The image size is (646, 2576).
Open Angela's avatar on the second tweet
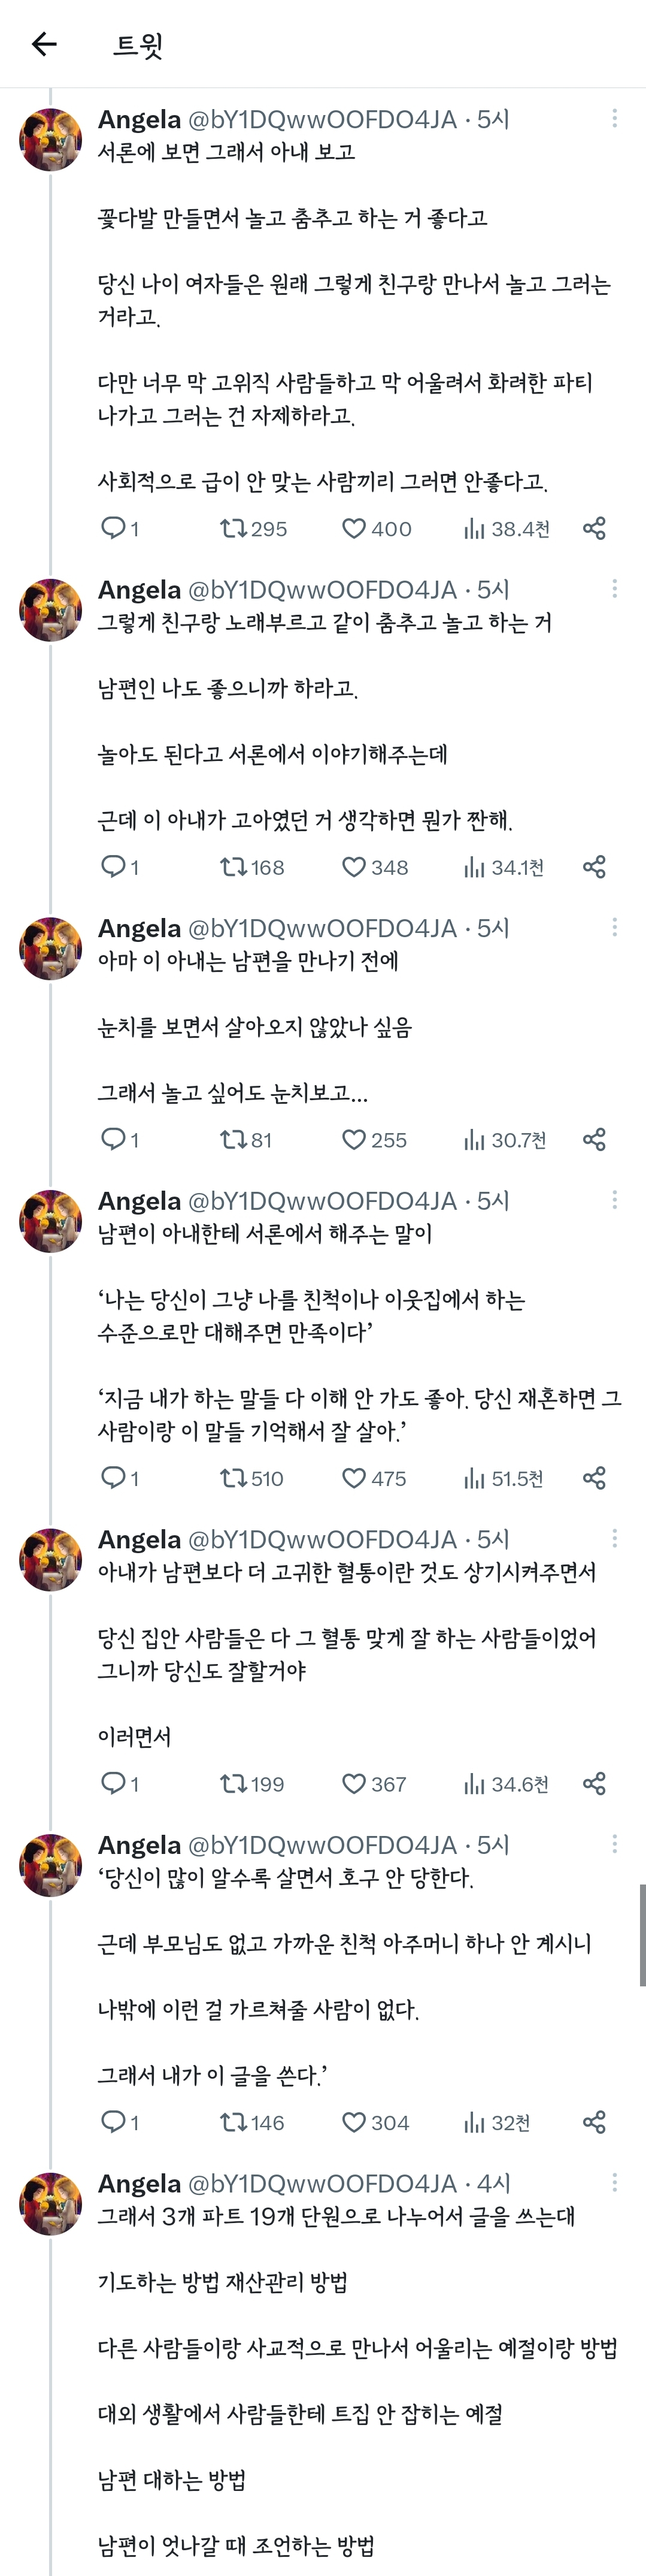(x=50, y=610)
